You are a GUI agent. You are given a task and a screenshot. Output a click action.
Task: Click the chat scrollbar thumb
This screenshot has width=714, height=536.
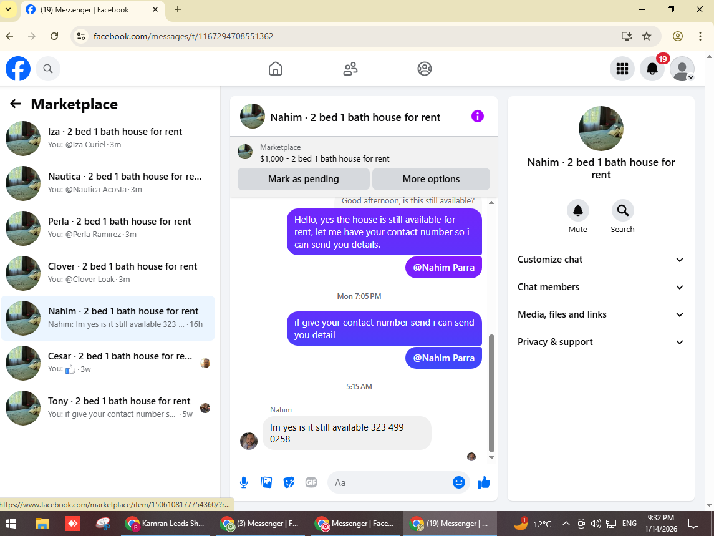(491, 394)
